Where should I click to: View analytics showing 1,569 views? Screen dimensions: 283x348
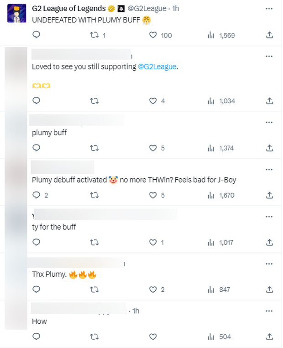pyautogui.click(x=221, y=35)
